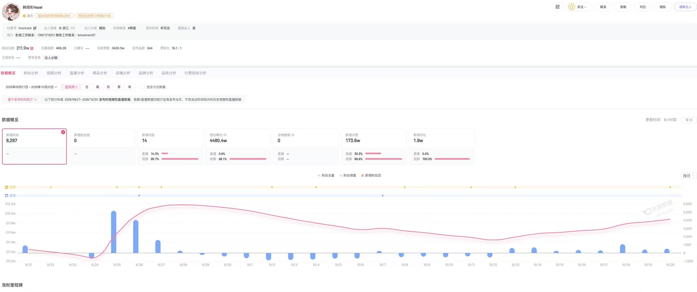Expand the 关注 dropdown arrow
697x292 pixels.
pos(585,7)
